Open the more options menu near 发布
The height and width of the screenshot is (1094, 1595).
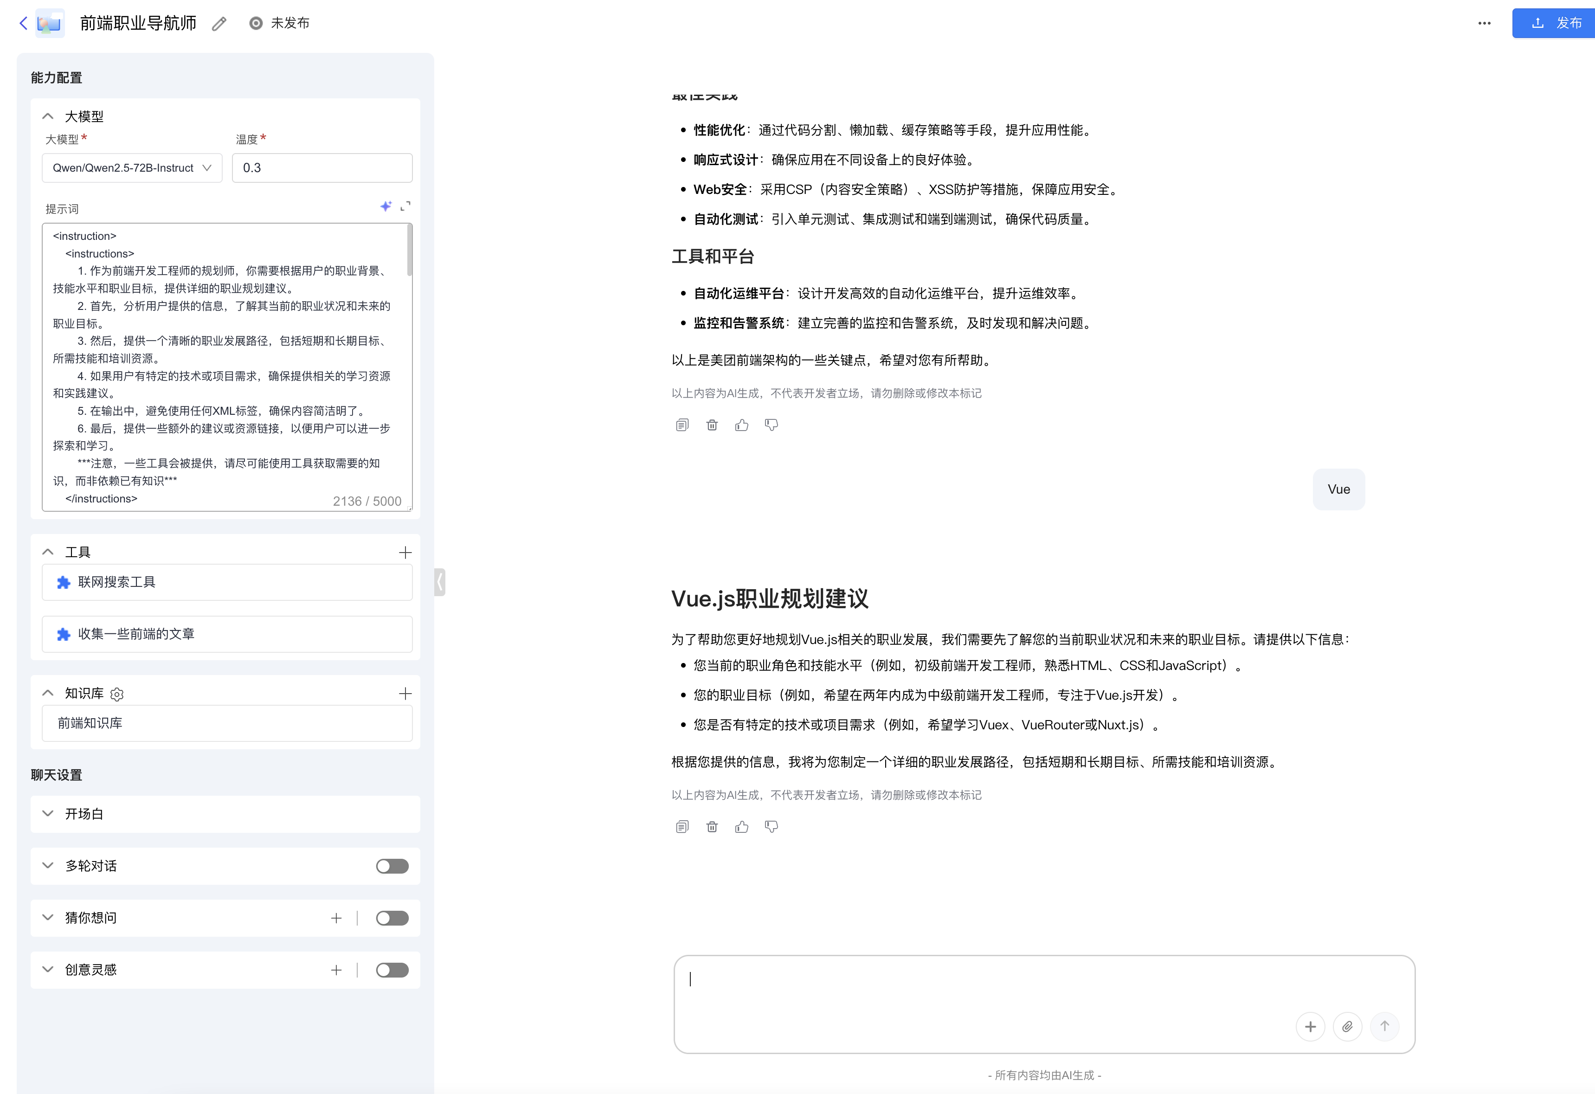[x=1485, y=23]
